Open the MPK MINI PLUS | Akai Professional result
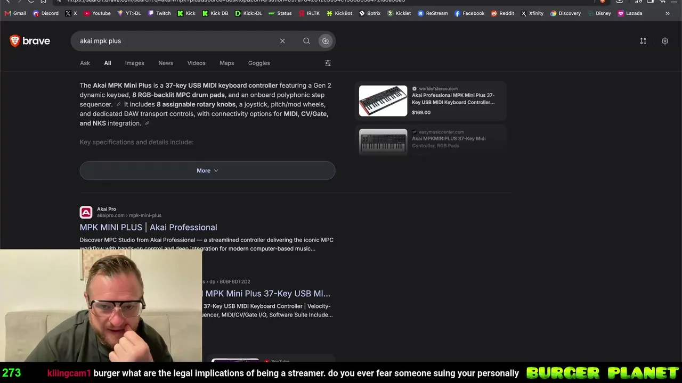The height and width of the screenshot is (383, 682). [148, 227]
